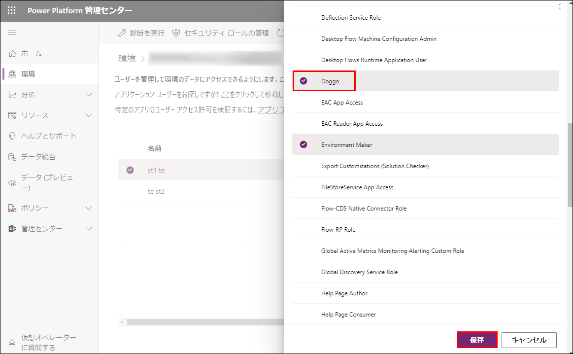The image size is (573, 354).
Task: Open 仮想オペレーターに質問する
Action: 49,342
